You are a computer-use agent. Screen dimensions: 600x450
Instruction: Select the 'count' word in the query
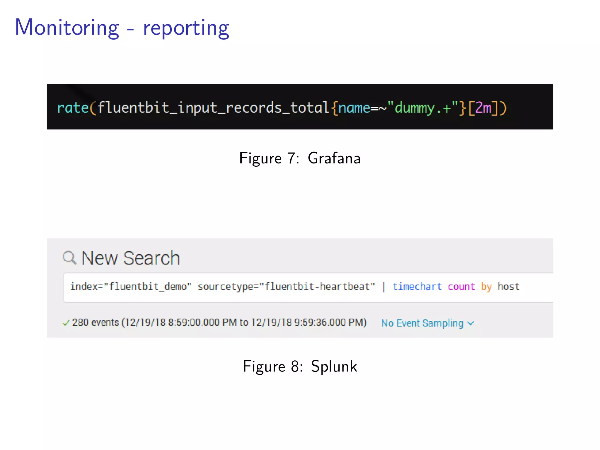461,287
